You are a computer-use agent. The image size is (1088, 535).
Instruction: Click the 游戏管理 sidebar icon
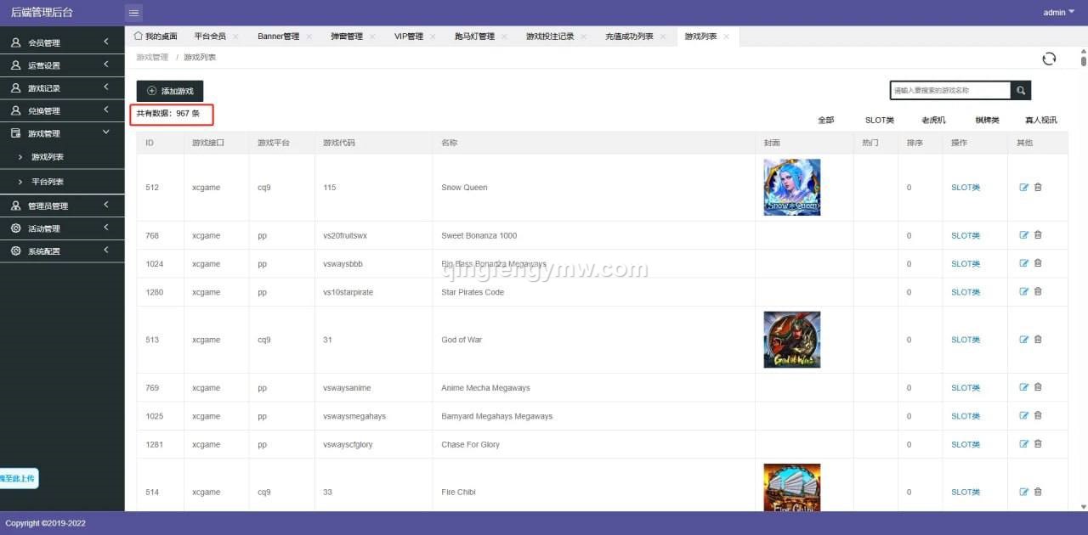pyautogui.click(x=14, y=132)
